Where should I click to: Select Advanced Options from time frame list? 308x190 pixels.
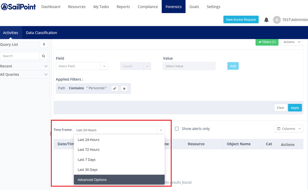click(119, 180)
